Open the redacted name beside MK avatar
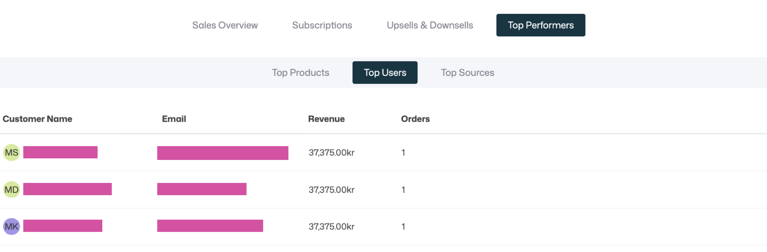Screen dimensions: 767x252 [63, 226]
